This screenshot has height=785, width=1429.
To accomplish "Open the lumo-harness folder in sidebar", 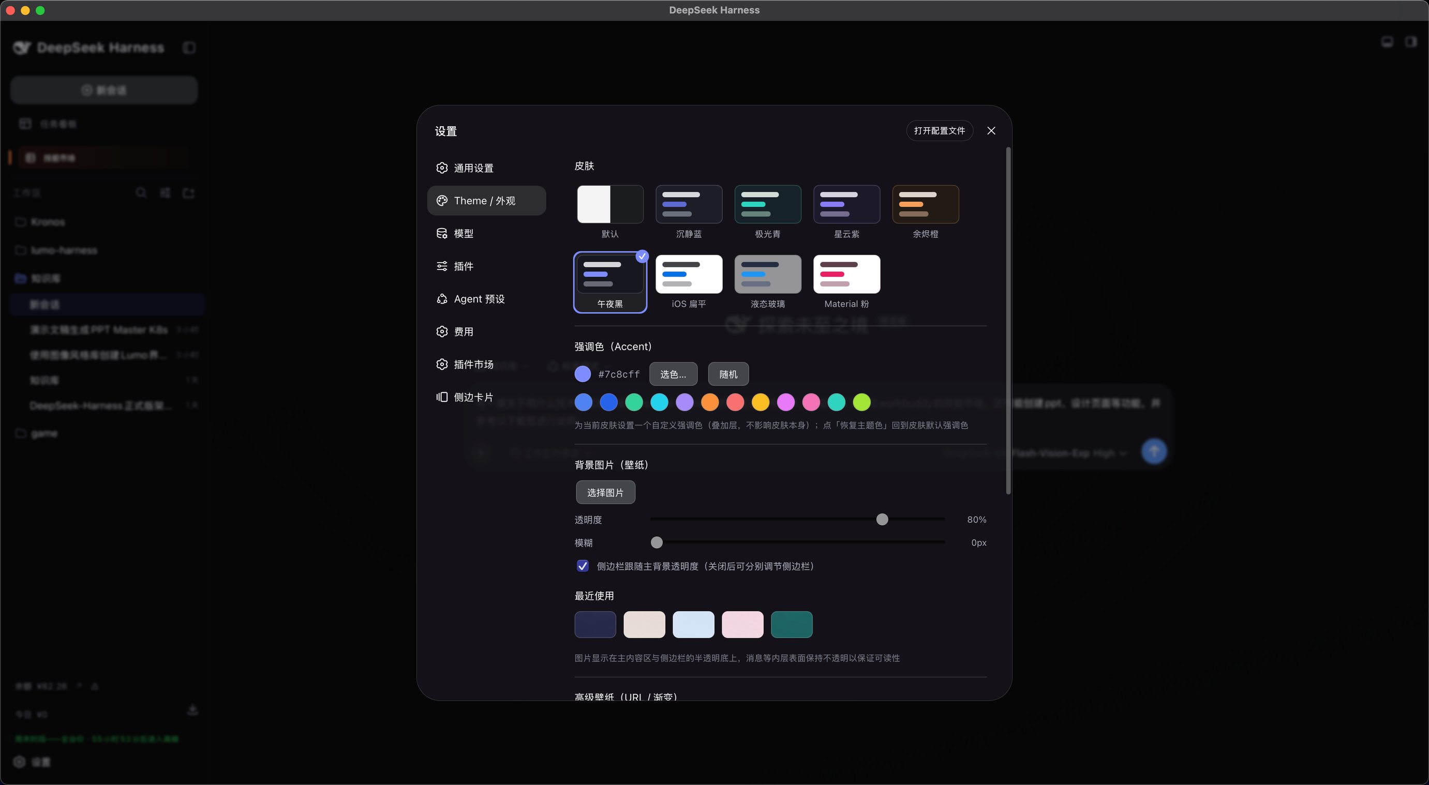I will coord(55,251).
